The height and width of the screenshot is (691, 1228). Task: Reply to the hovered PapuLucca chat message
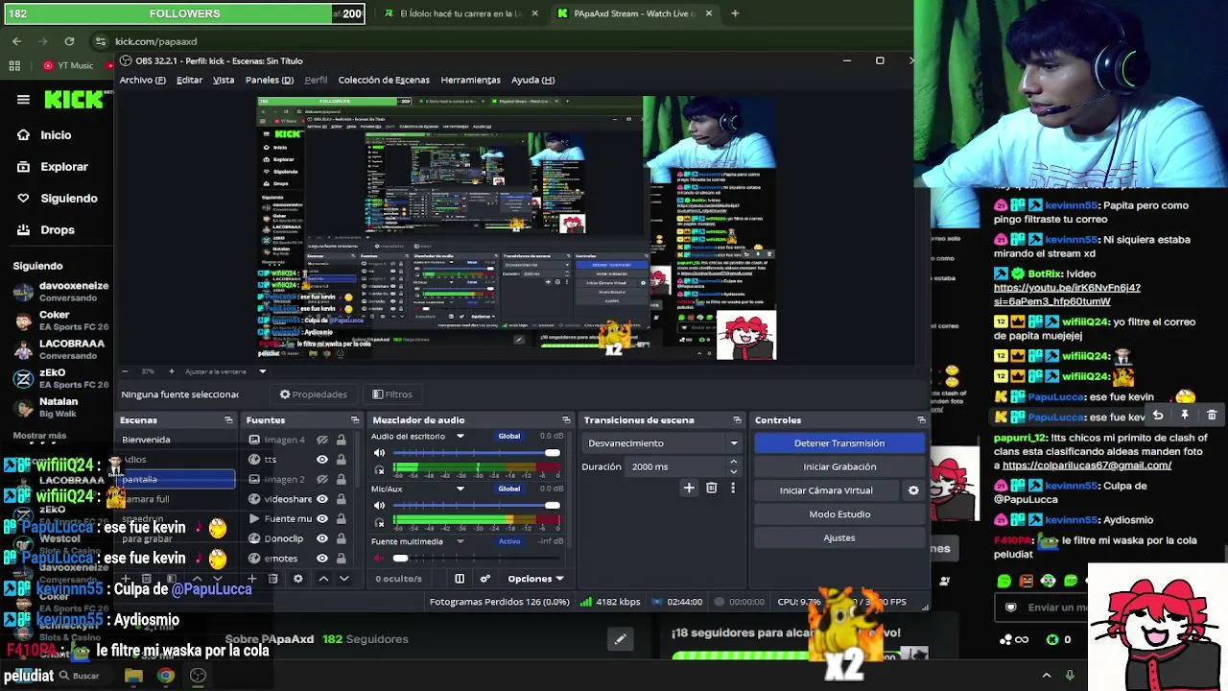tap(1158, 416)
